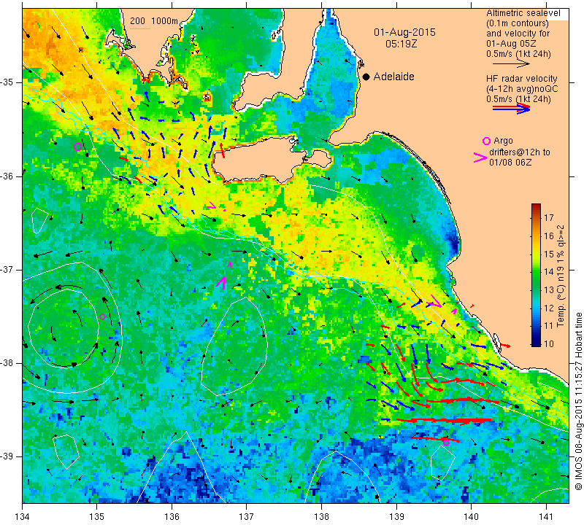Click the Argo float circle near 134.7°E, -35.7

point(77,147)
